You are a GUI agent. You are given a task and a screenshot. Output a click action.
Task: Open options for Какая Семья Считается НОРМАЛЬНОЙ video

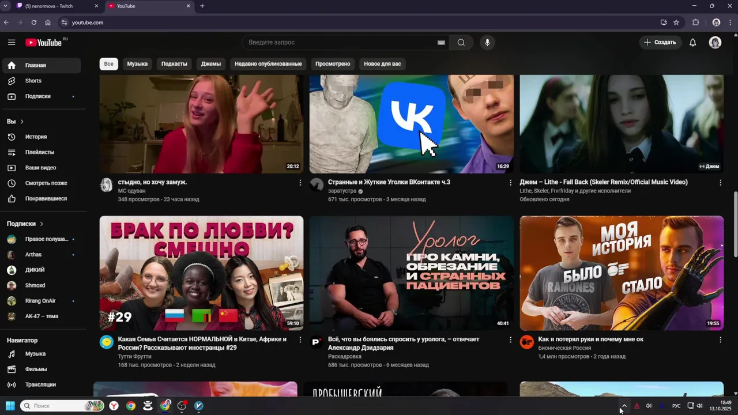[300, 340]
